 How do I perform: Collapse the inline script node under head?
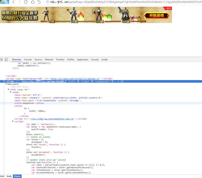13,122
